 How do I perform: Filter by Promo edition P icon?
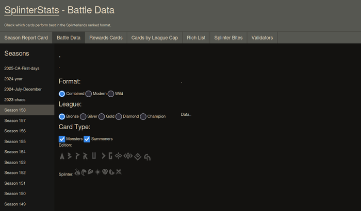pos(77,156)
